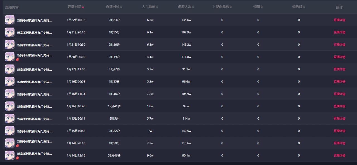The width and height of the screenshot is (357, 165).
Task: Open 直播详情 for 1月17日11:00 stream
Action: pos(339,69)
